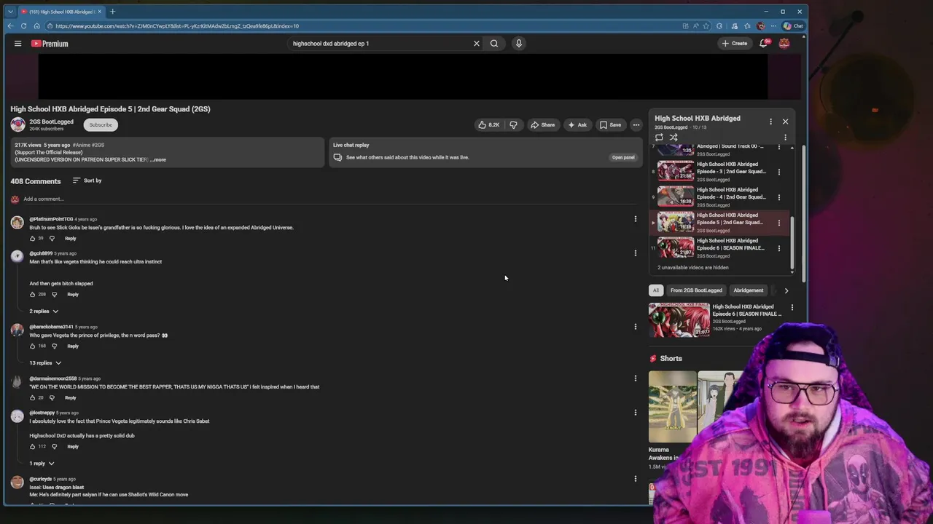This screenshot has height=524, width=933.
Task: Save video to playlist
Action: click(x=611, y=124)
